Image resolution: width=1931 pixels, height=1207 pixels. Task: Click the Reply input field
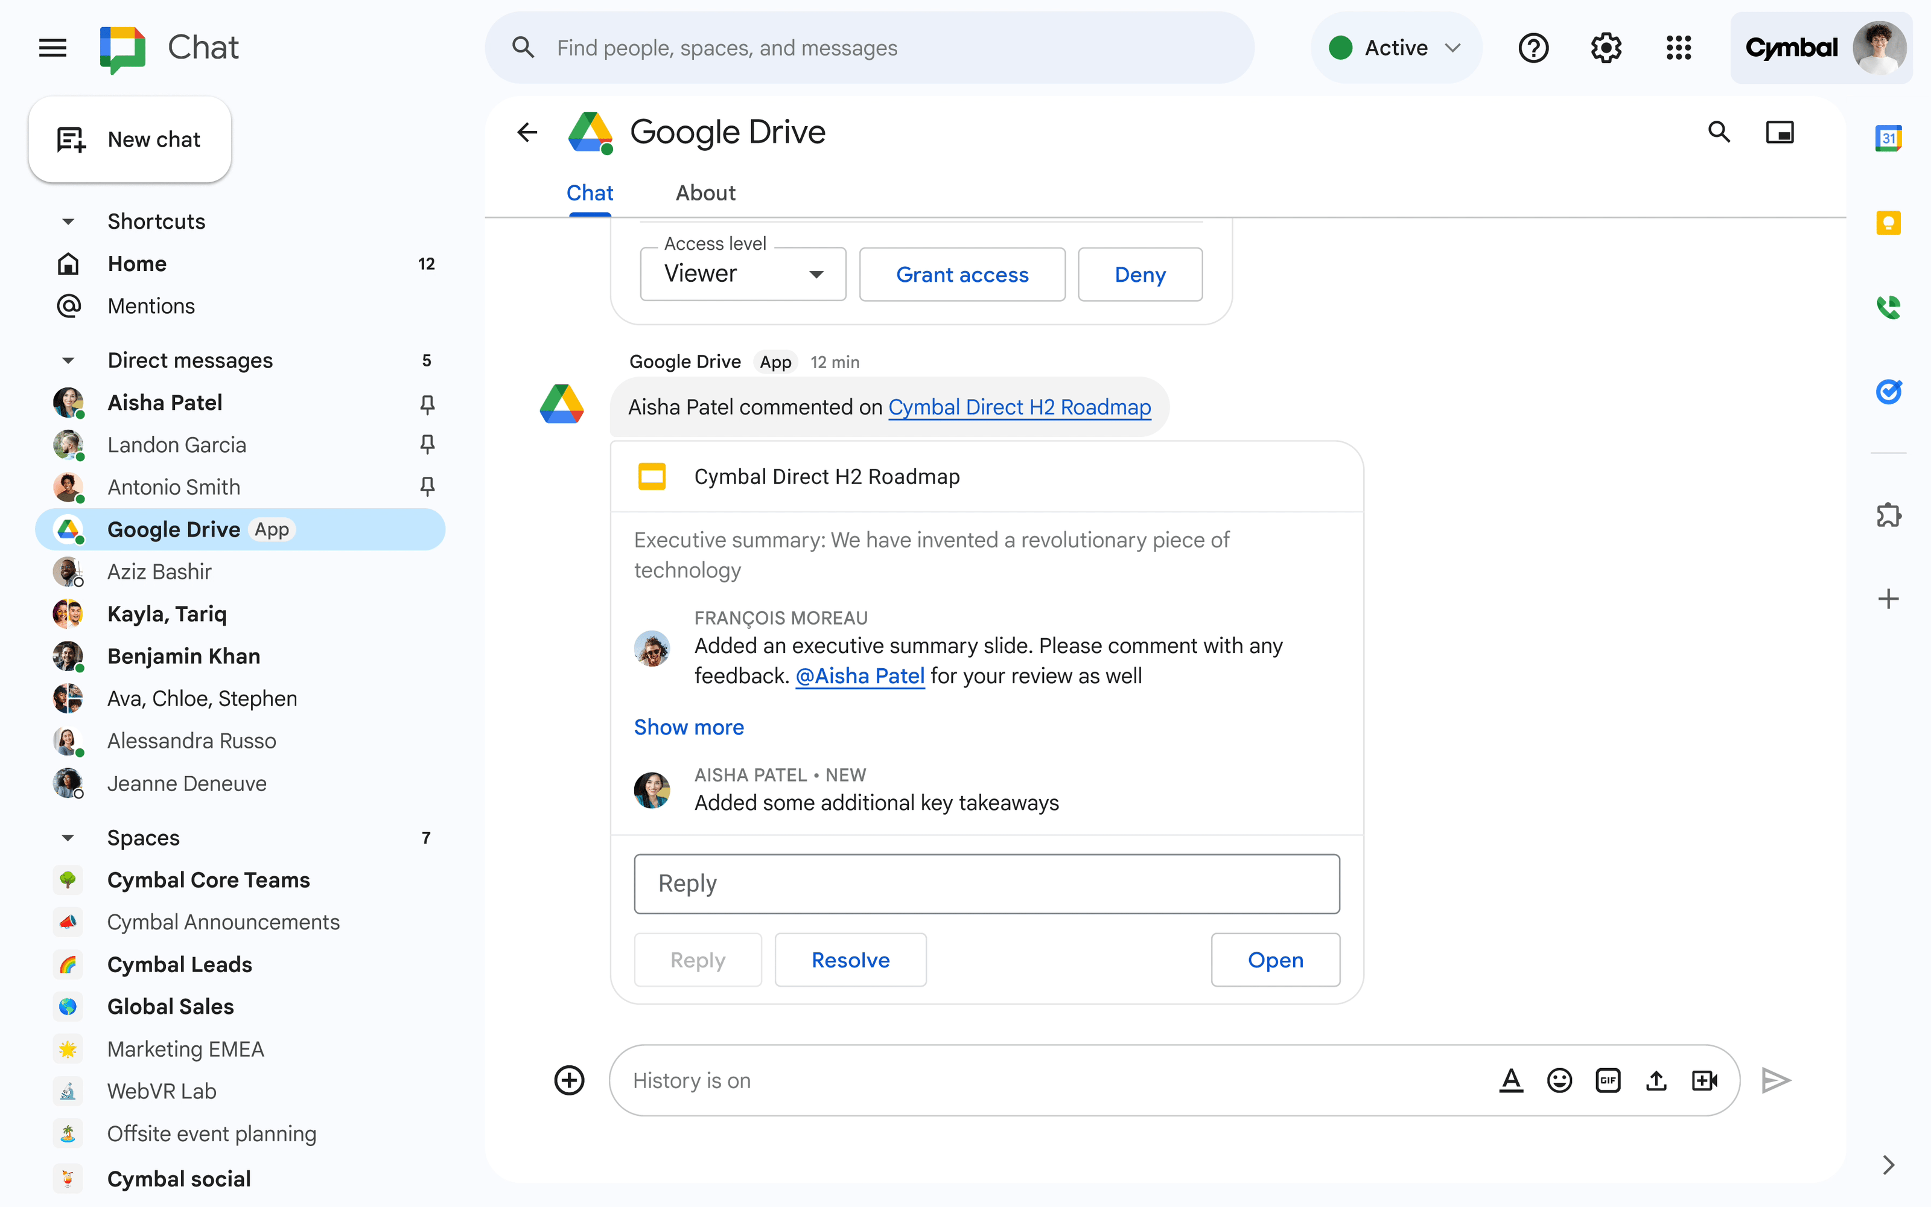pos(988,883)
